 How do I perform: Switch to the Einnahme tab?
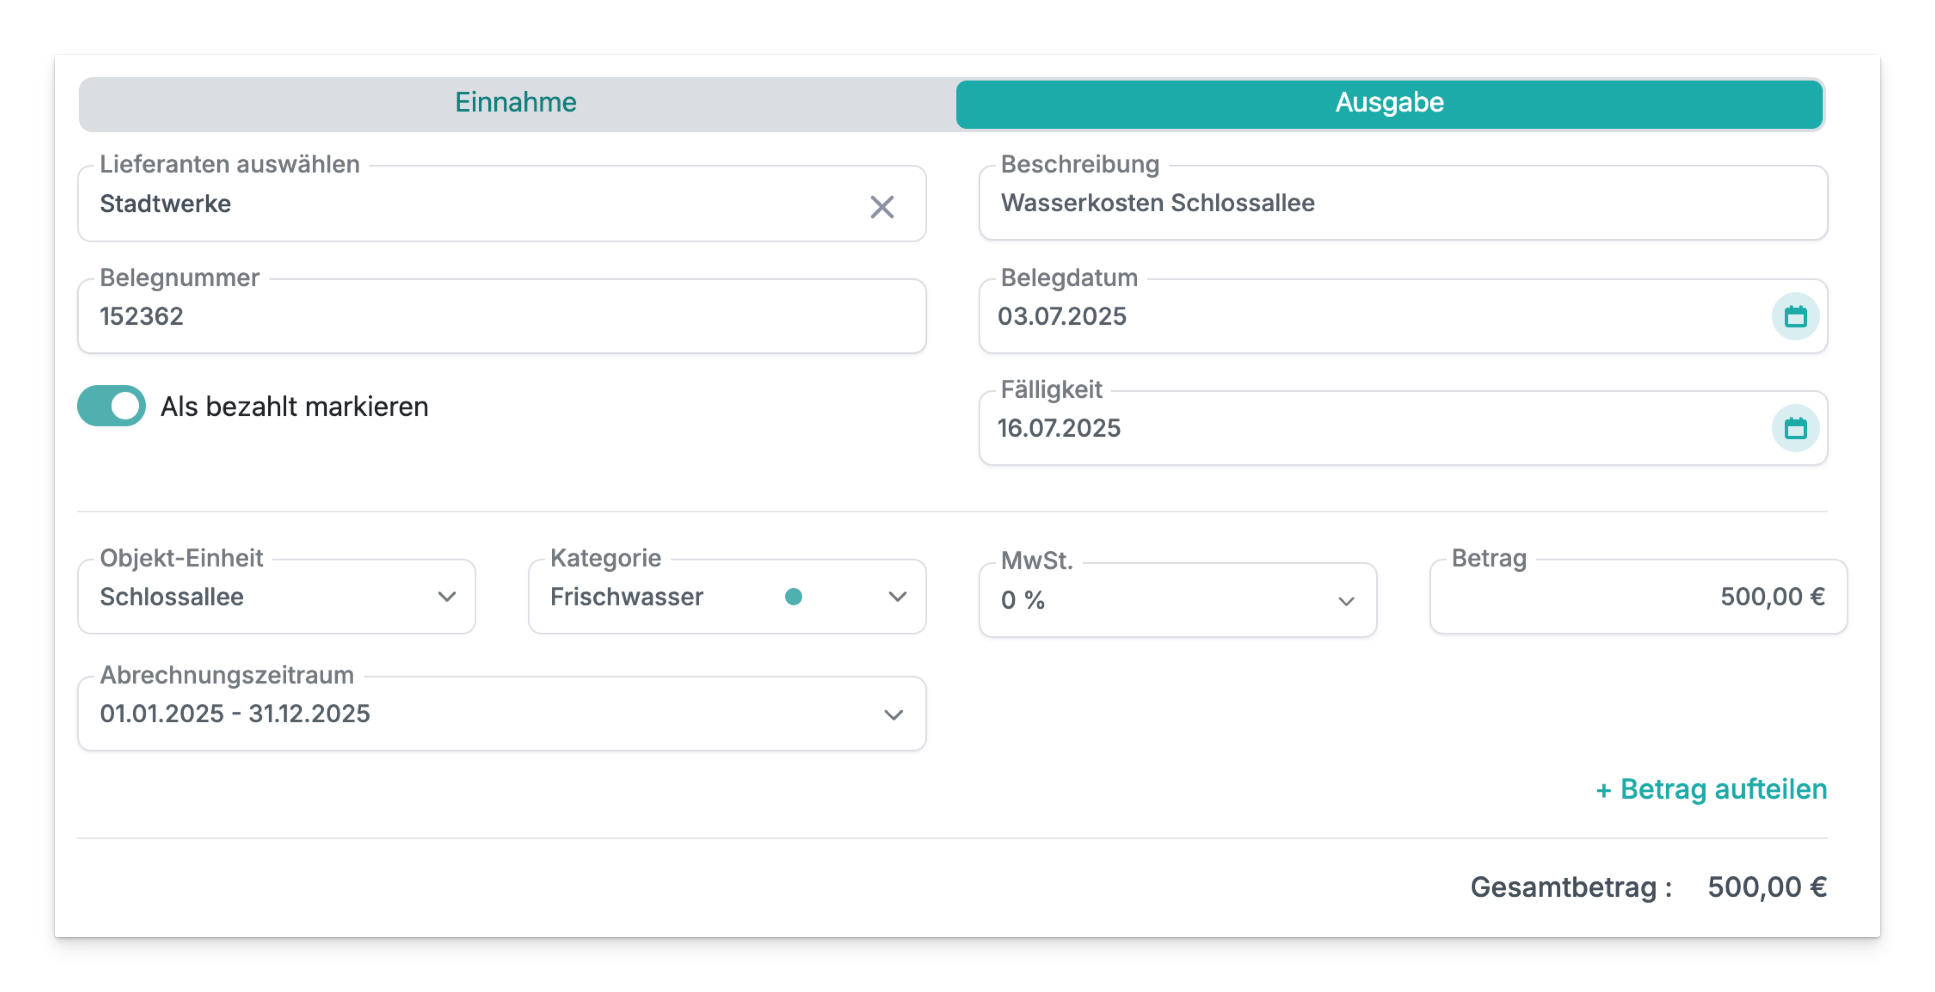click(516, 103)
